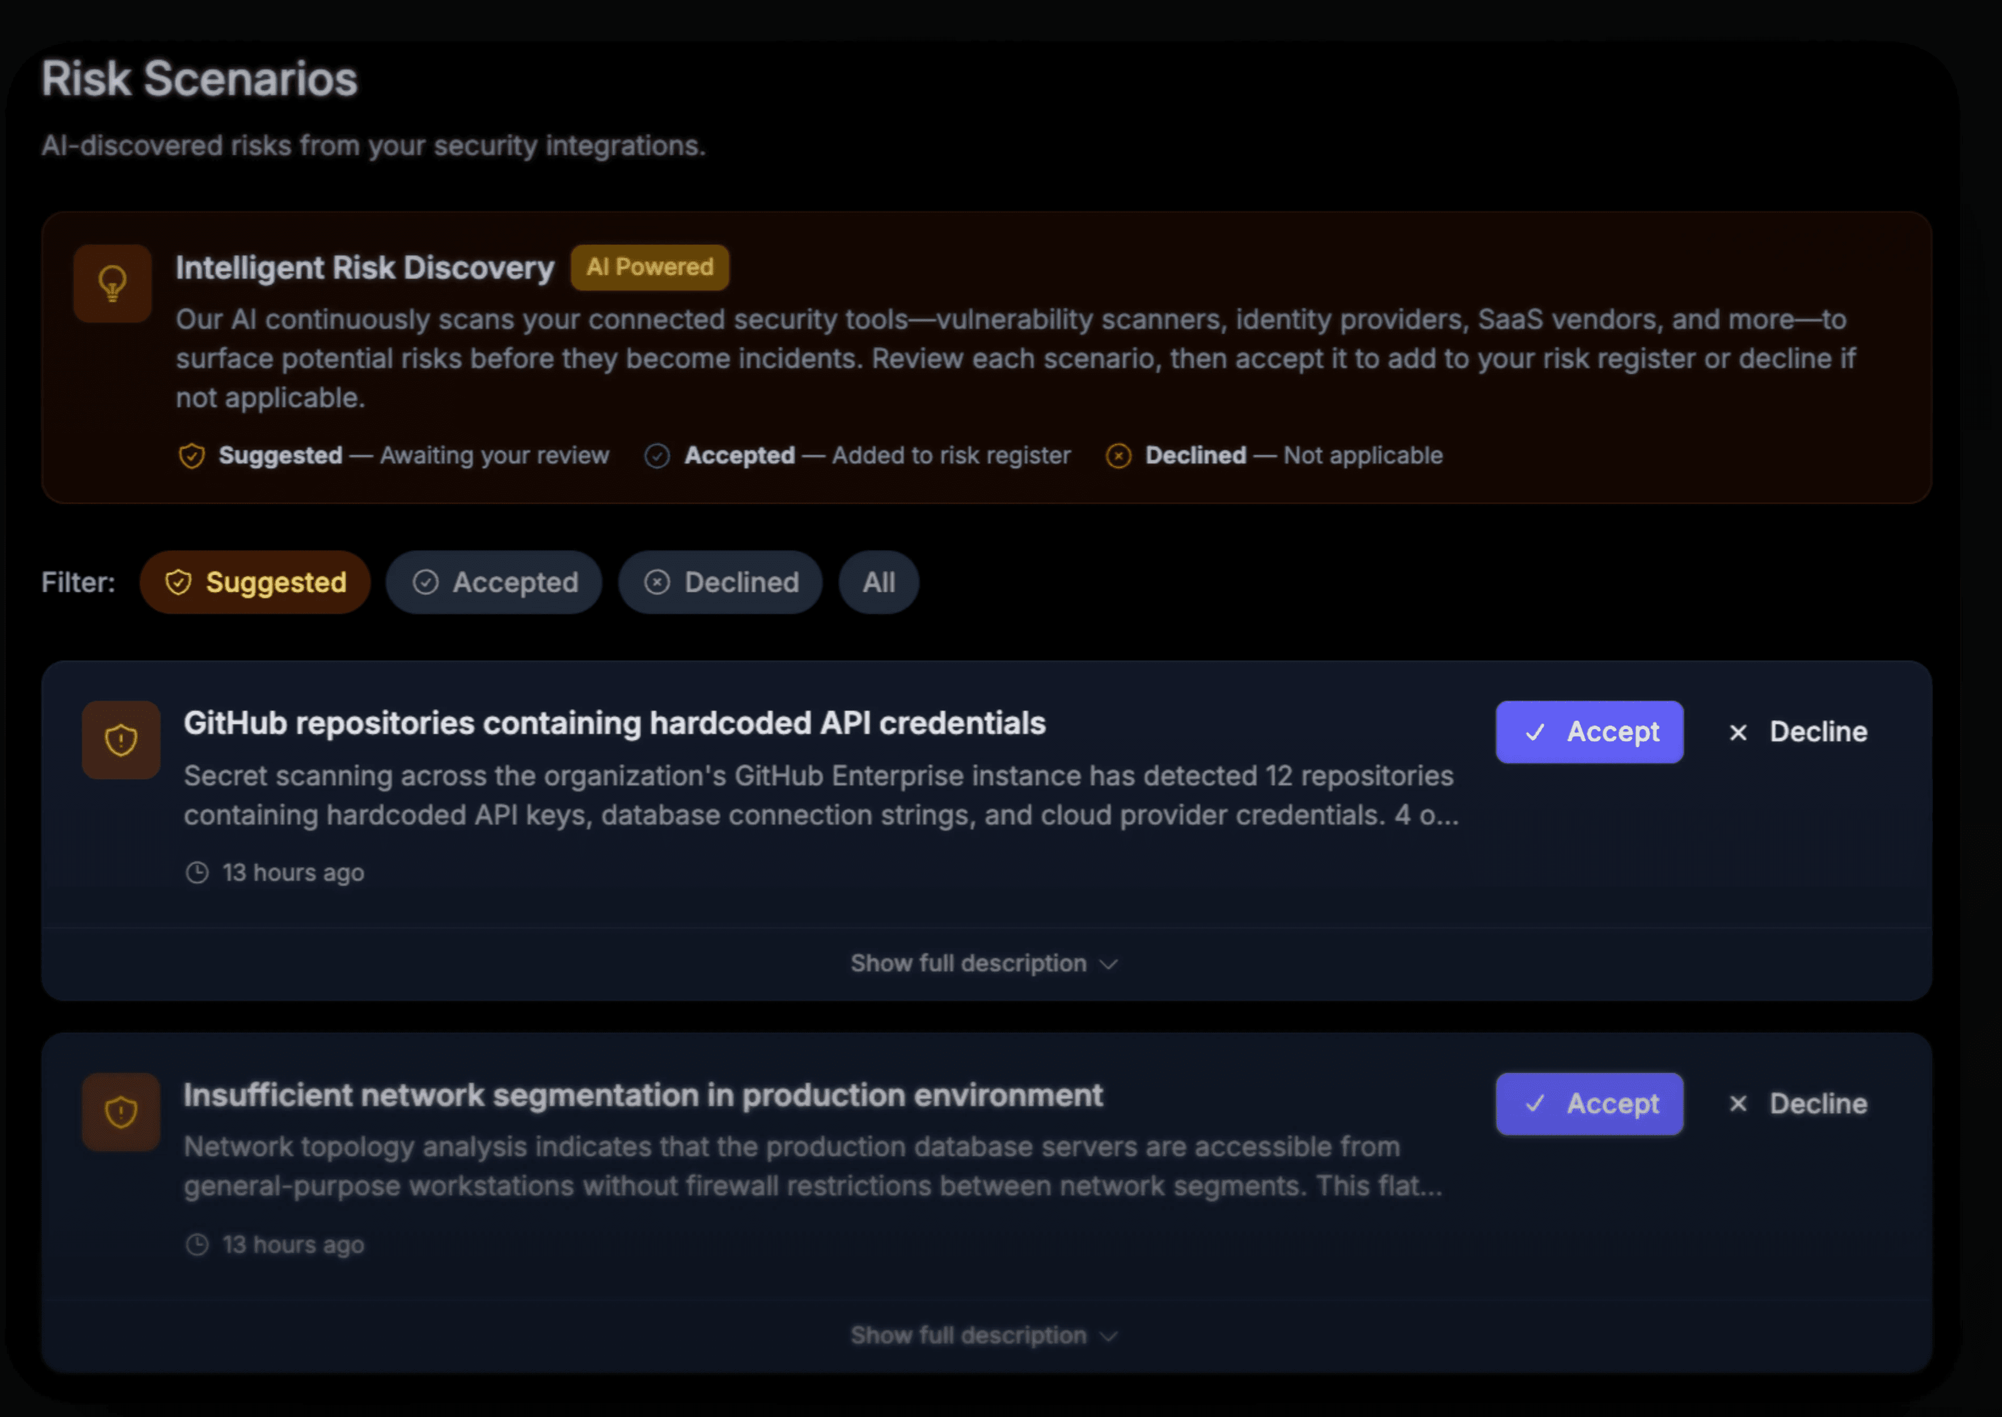Click the Suggested shield icon in the legend
The width and height of the screenshot is (2002, 1417).
(192, 455)
